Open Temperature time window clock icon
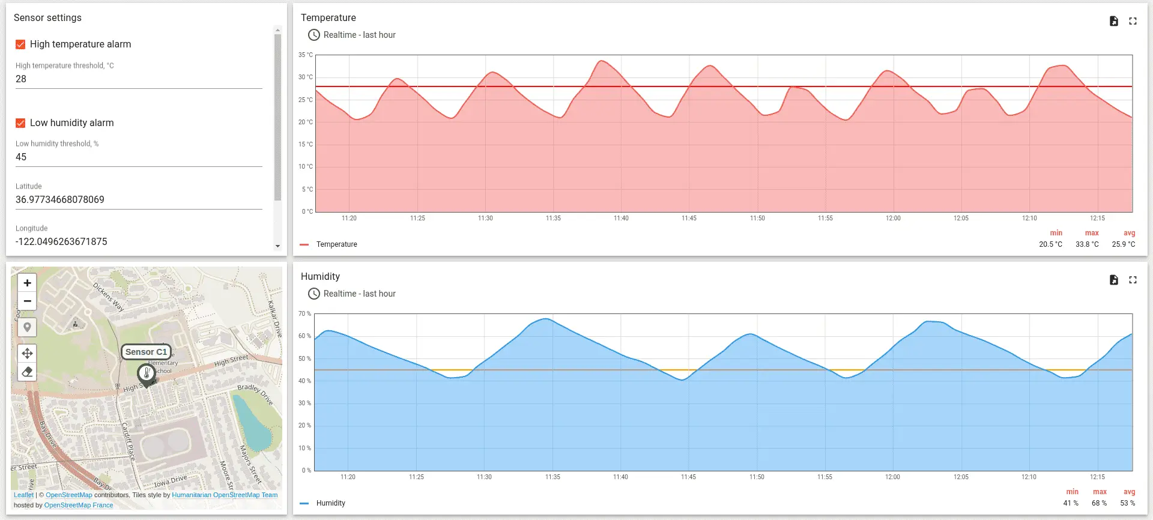1153x520 pixels. coord(314,35)
